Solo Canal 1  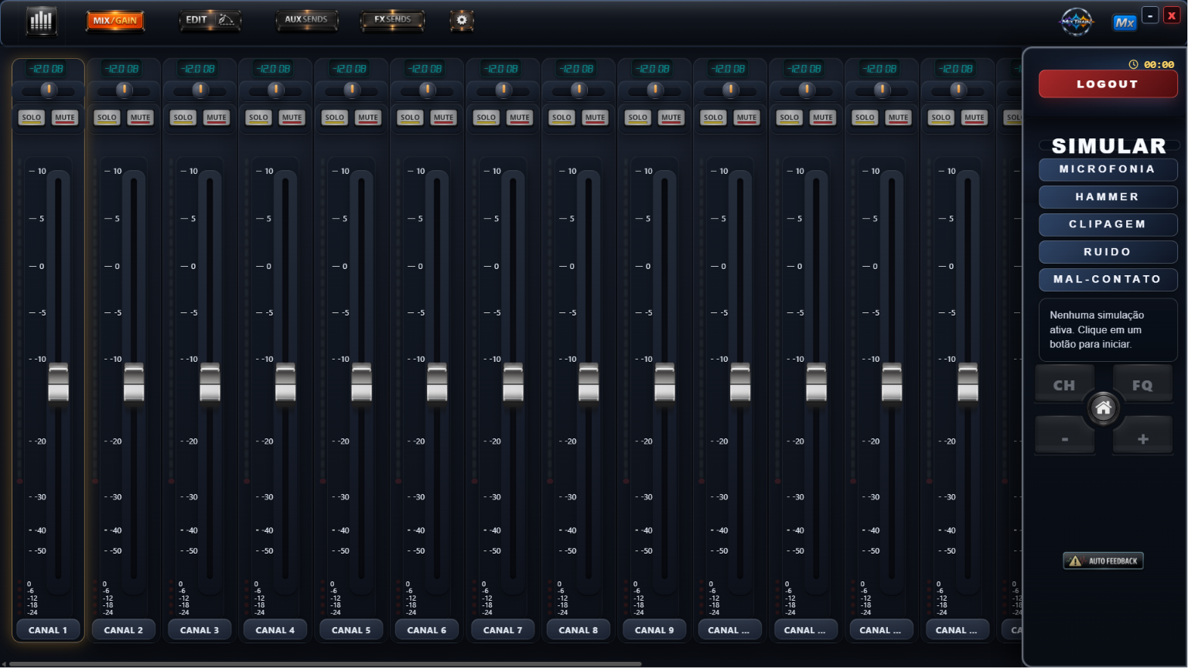click(32, 118)
